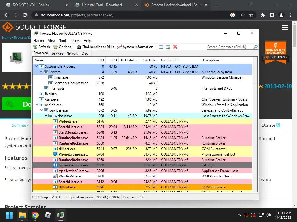Sort by User name column header

pyautogui.click(x=179, y=60)
